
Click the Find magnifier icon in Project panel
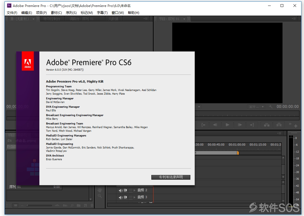click(72, 205)
